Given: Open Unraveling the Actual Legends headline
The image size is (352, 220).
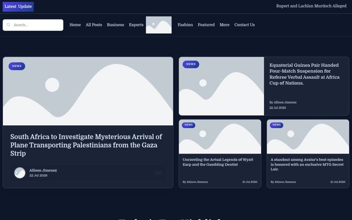Looking at the screenshot, I should (x=218, y=162).
